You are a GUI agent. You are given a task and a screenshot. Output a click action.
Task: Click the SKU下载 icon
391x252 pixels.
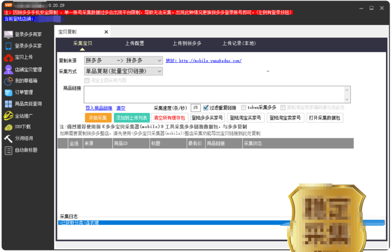coord(8,127)
